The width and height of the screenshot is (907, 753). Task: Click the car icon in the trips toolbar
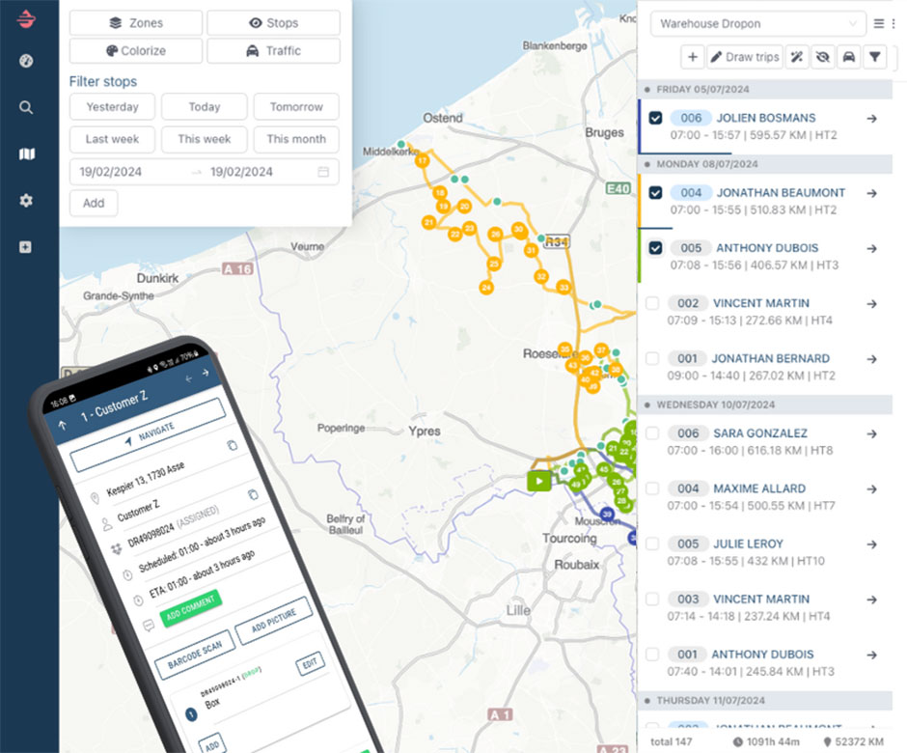click(x=848, y=57)
